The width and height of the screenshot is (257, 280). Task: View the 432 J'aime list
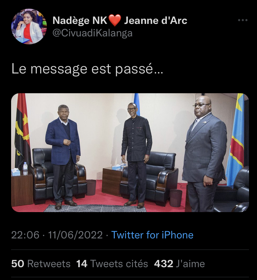(179, 264)
